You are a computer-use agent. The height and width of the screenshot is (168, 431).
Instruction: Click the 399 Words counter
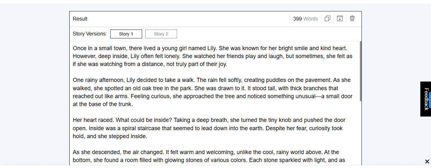click(x=305, y=19)
